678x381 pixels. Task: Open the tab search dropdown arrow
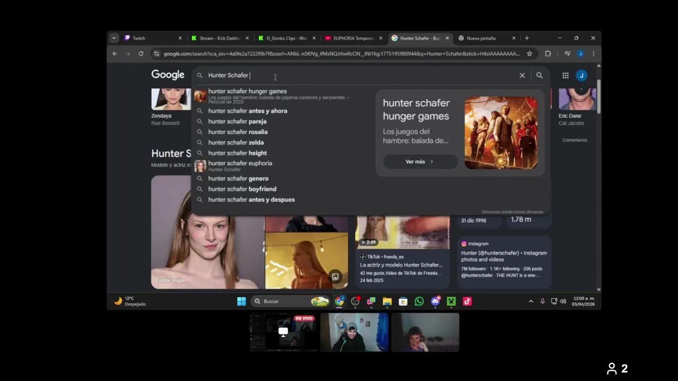[x=114, y=38]
